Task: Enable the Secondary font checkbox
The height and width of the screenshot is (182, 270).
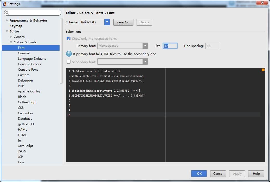Action: [68, 62]
